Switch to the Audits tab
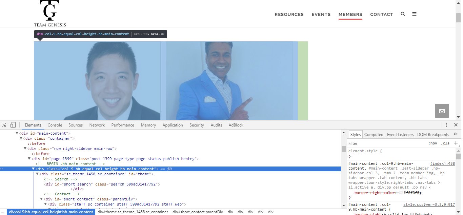This screenshot has width=463, height=215. 216,125
